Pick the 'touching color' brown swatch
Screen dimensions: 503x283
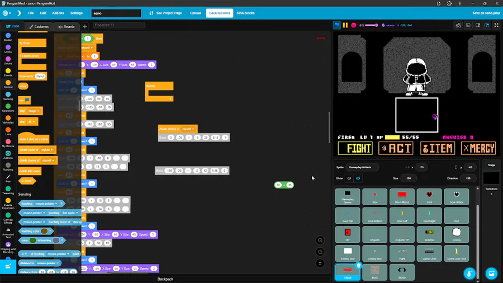(x=44, y=231)
